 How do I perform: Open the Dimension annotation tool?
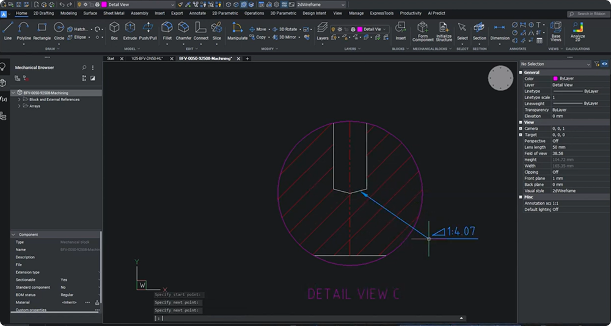point(500,30)
